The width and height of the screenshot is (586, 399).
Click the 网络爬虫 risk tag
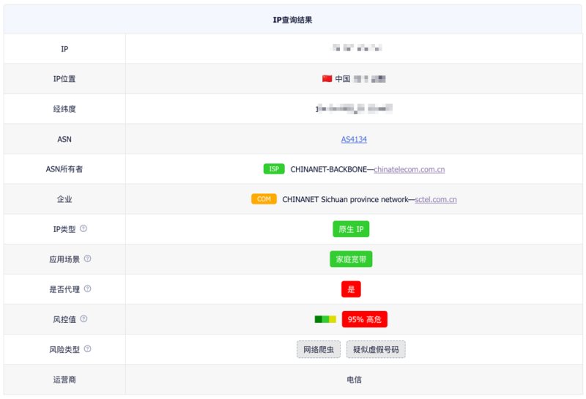[319, 349]
